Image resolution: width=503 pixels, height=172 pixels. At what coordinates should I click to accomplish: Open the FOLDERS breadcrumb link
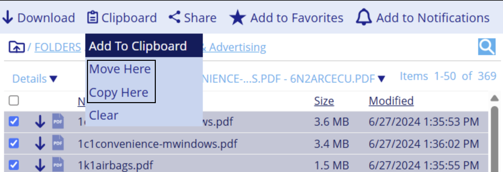pyautogui.click(x=58, y=47)
